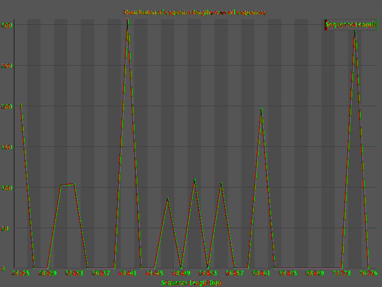Viewport: 382px width, 287px height.
Task: Click the x-axis label 52-53
Action: point(208,273)
